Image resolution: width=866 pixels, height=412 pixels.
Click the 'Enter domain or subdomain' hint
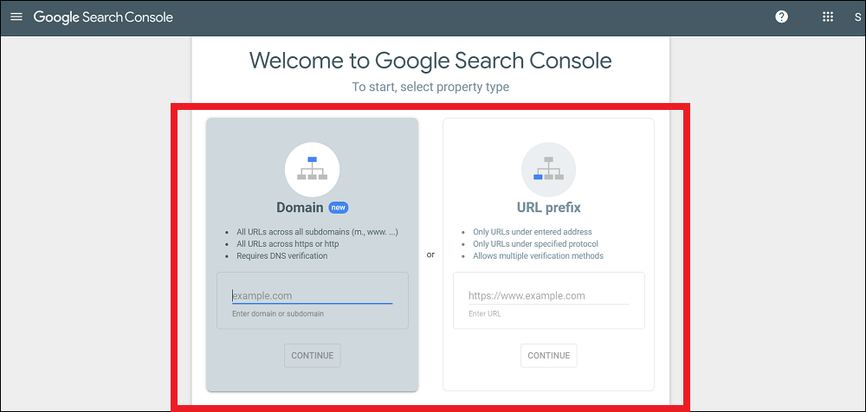pos(278,313)
